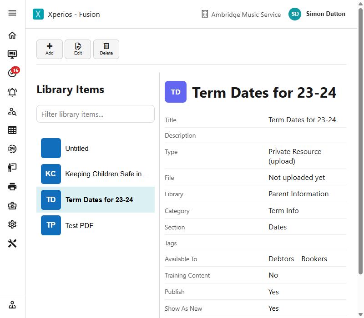Click 'Not uploaded yet' file value
The height and width of the screenshot is (318, 364).
click(297, 178)
